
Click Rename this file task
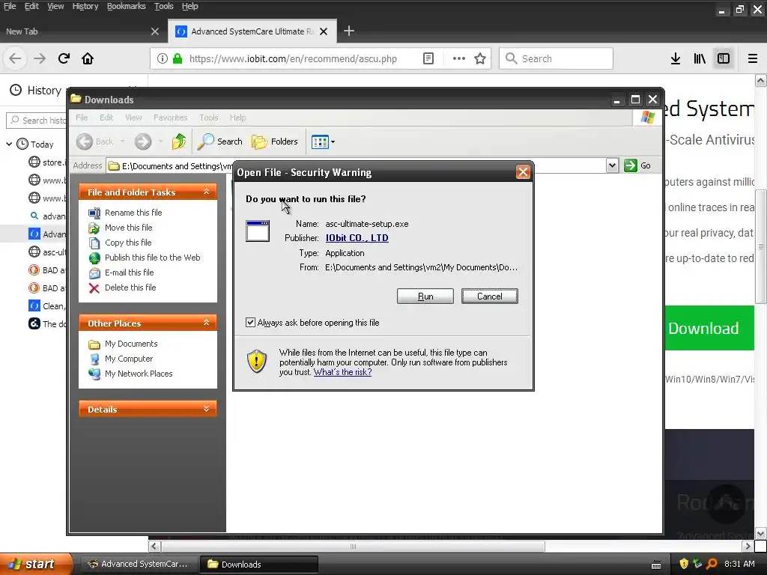click(133, 213)
